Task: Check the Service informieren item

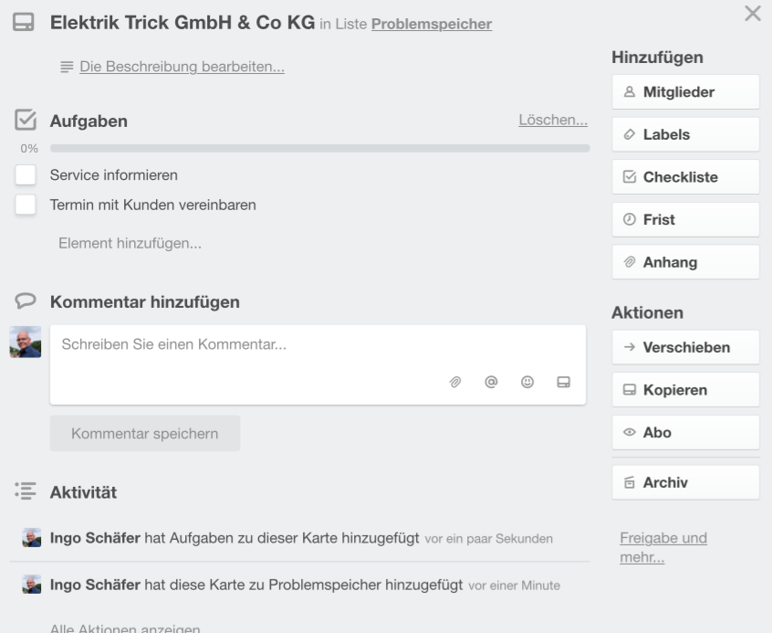Action: (26, 174)
